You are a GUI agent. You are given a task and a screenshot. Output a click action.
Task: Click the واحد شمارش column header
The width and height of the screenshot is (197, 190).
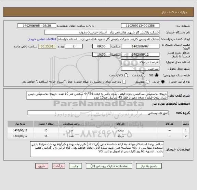[x=71, y=124]
